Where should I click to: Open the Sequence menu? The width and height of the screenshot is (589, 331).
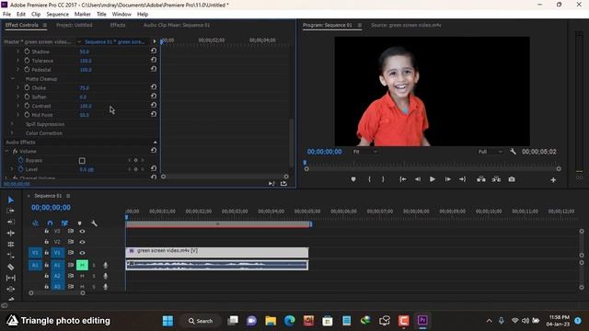[57, 15]
